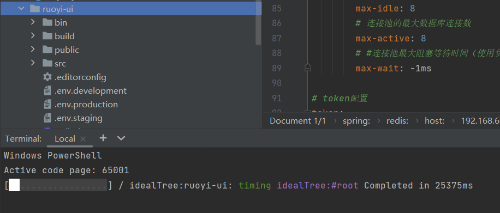500x213 pixels.
Task: Click the 'redis:' breadcrumb
Action: pyautogui.click(x=397, y=121)
